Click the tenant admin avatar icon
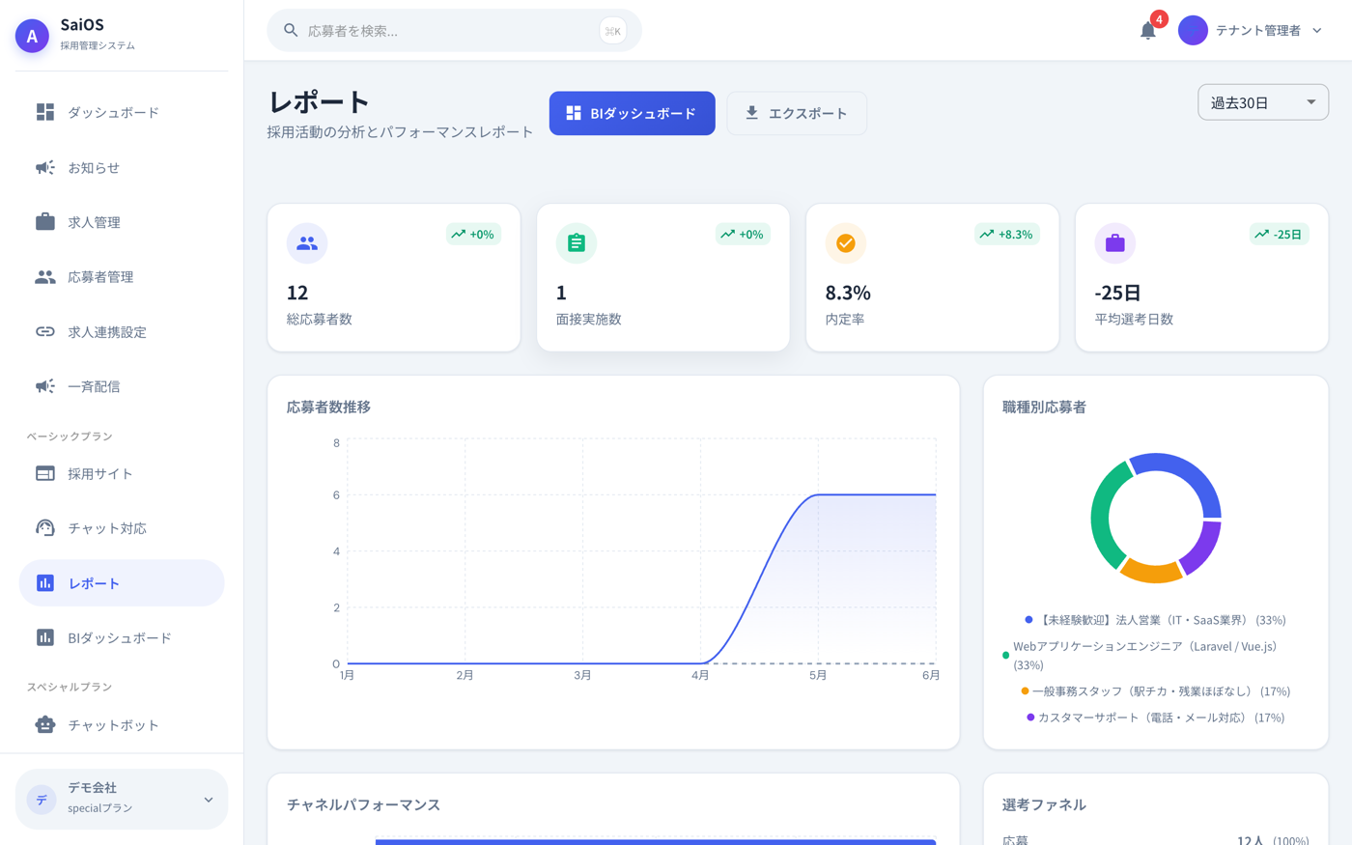1352x845 pixels. point(1193,31)
